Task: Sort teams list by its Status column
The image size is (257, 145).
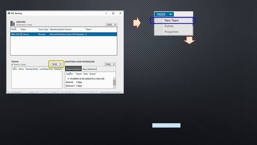Action: [21, 69]
